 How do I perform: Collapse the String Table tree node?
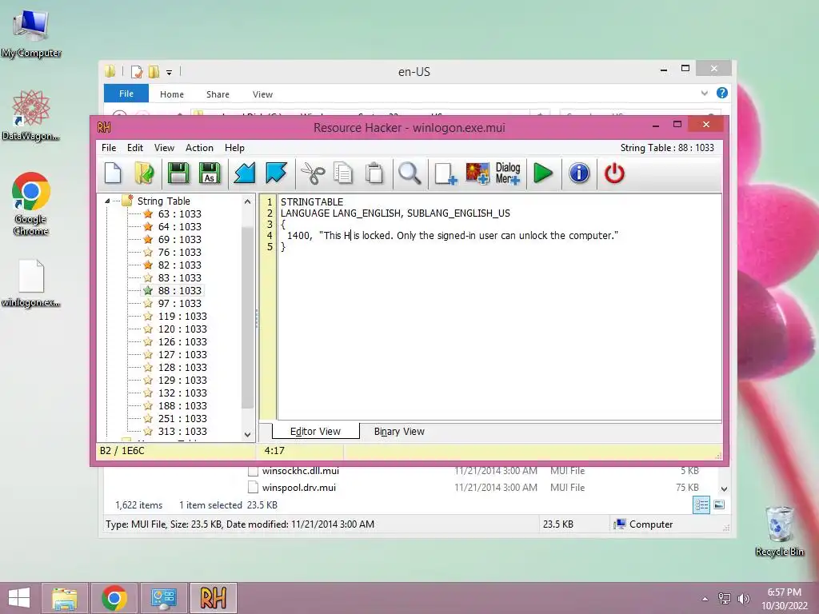[107, 201]
